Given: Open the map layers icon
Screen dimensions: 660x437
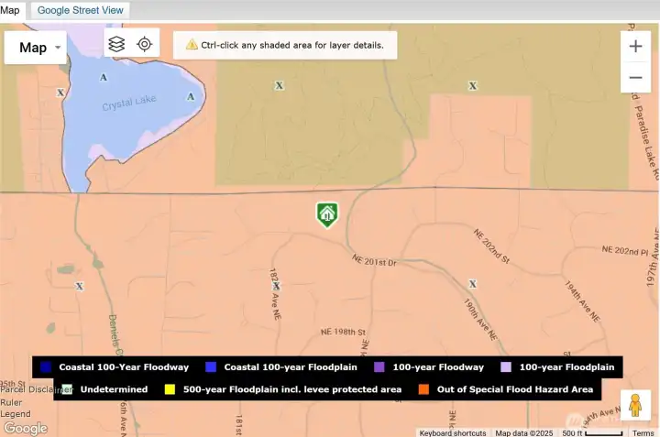Looking at the screenshot, I should pos(116,44).
